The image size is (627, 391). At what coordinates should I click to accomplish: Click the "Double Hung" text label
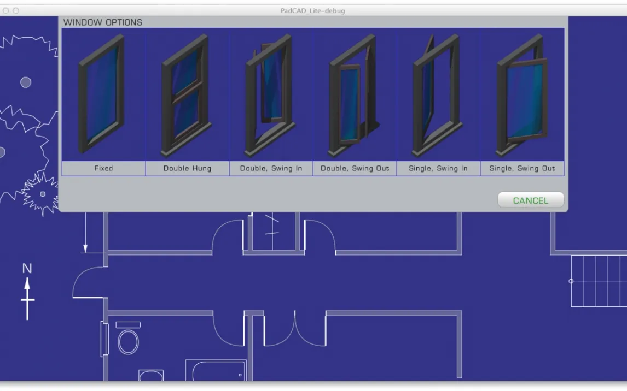[x=187, y=169]
